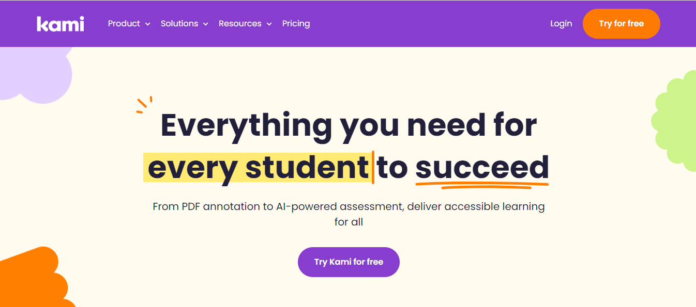
Task: Click the "Everything you need for" headline
Action: point(349,125)
